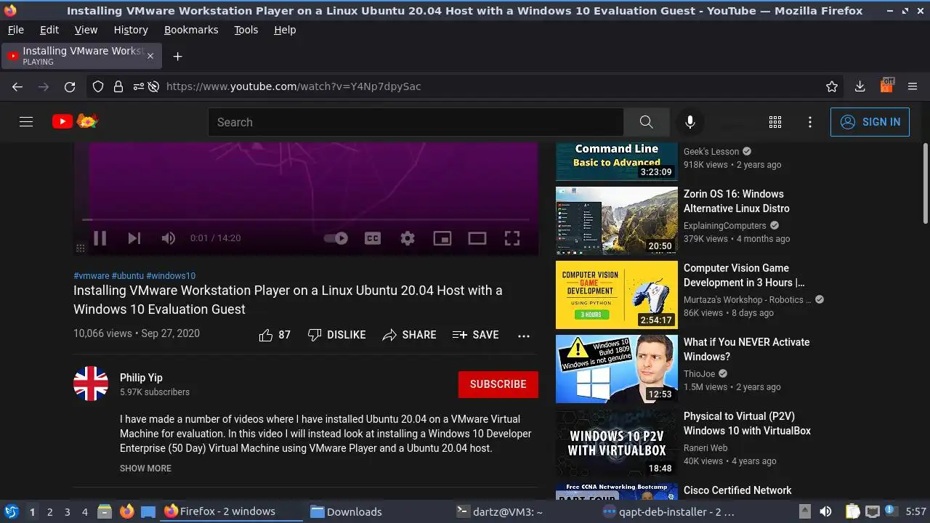Click the SIGN IN button
This screenshot has height=523, width=930.
(870, 122)
